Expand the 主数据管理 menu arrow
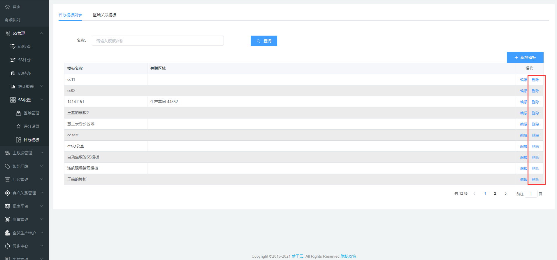 tap(42, 153)
